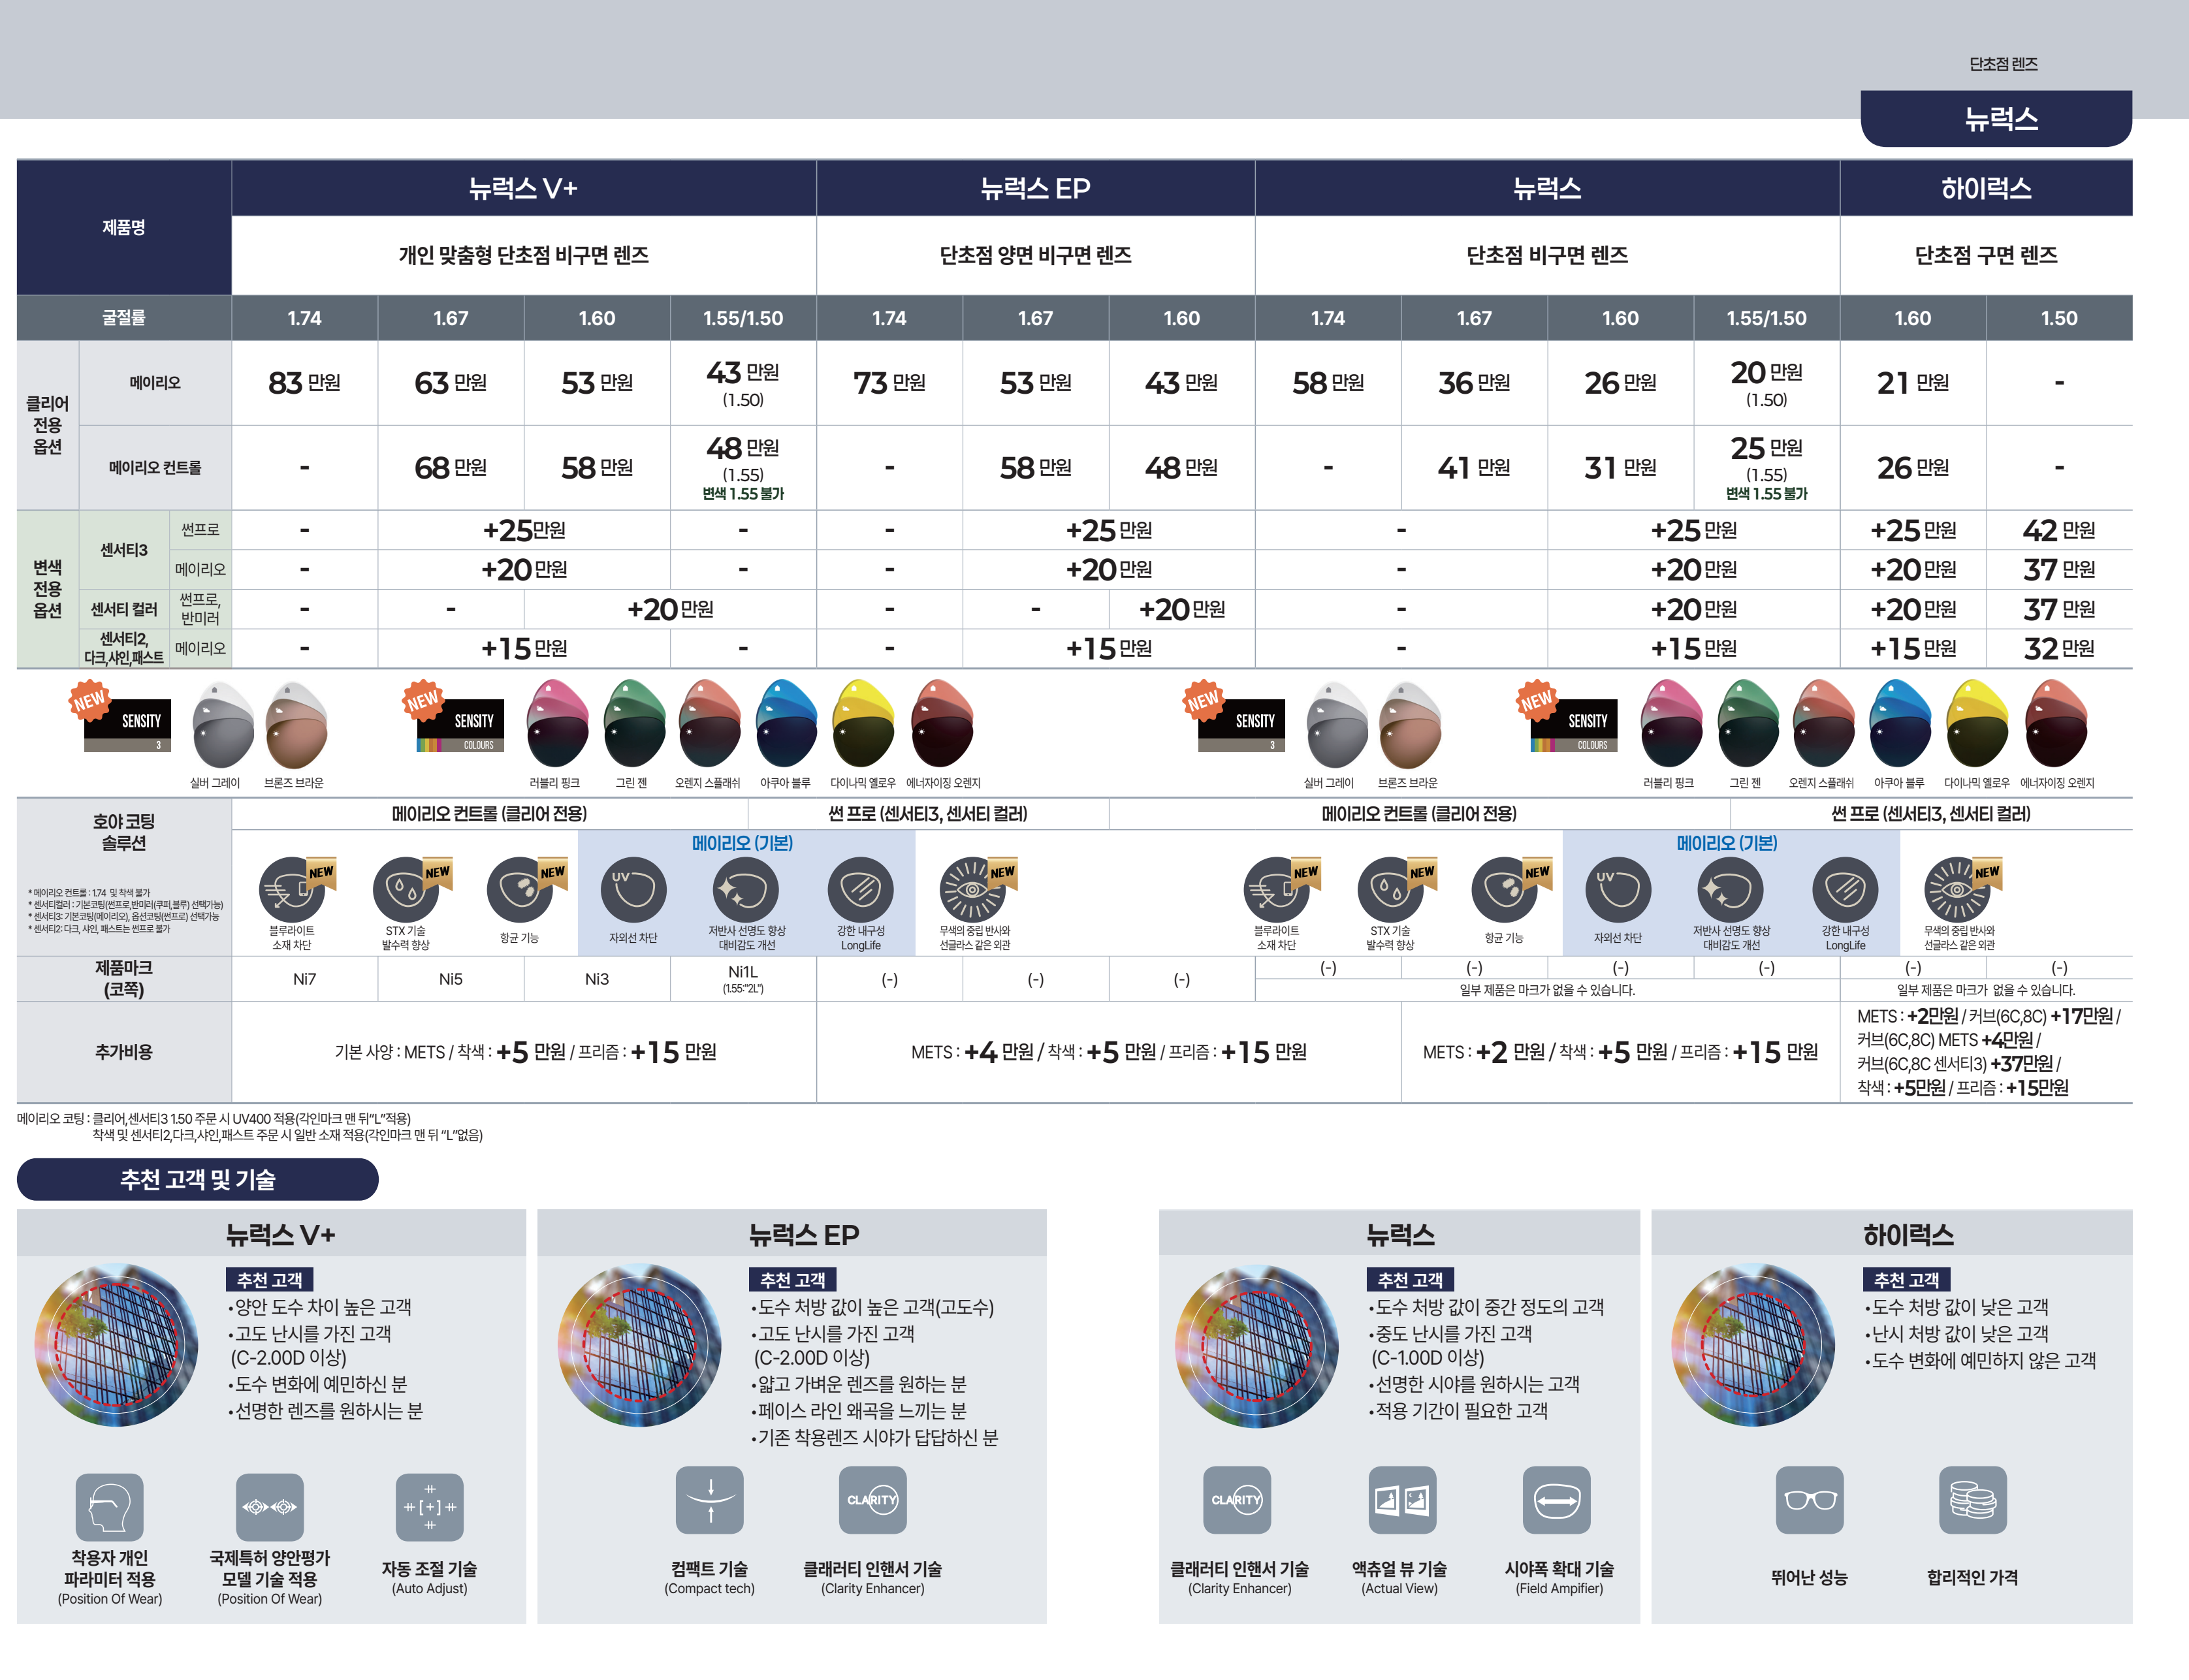Click the 42 만원 price cell

click(2059, 530)
